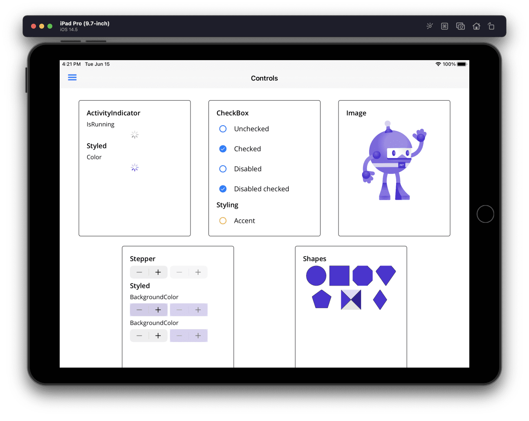This screenshot has height=421, width=529.
Task: Click the Wi-Fi icon in status bar
Action: click(x=438, y=64)
